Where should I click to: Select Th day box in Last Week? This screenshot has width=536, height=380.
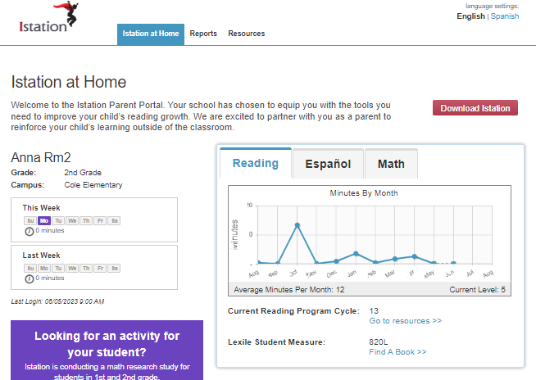[86, 269]
